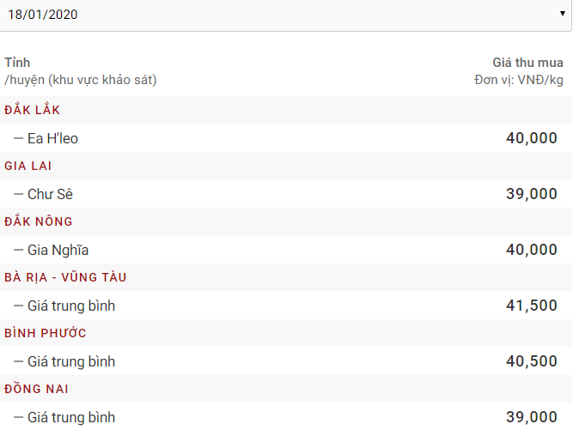Screen dimensions: 573x430
Task: Select the ĐẮK LẮK province heading
Action: (33, 110)
